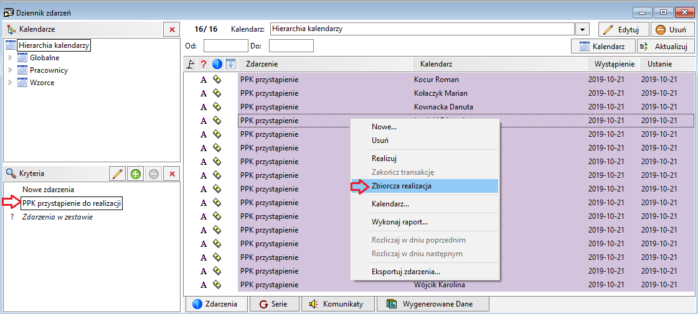Click the Hierarchia kalendarzy calendar icon in tree
The width and height of the screenshot is (698, 314).
pos(10,45)
